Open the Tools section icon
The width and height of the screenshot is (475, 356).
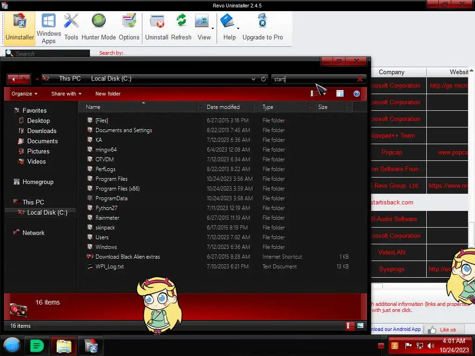click(x=71, y=28)
